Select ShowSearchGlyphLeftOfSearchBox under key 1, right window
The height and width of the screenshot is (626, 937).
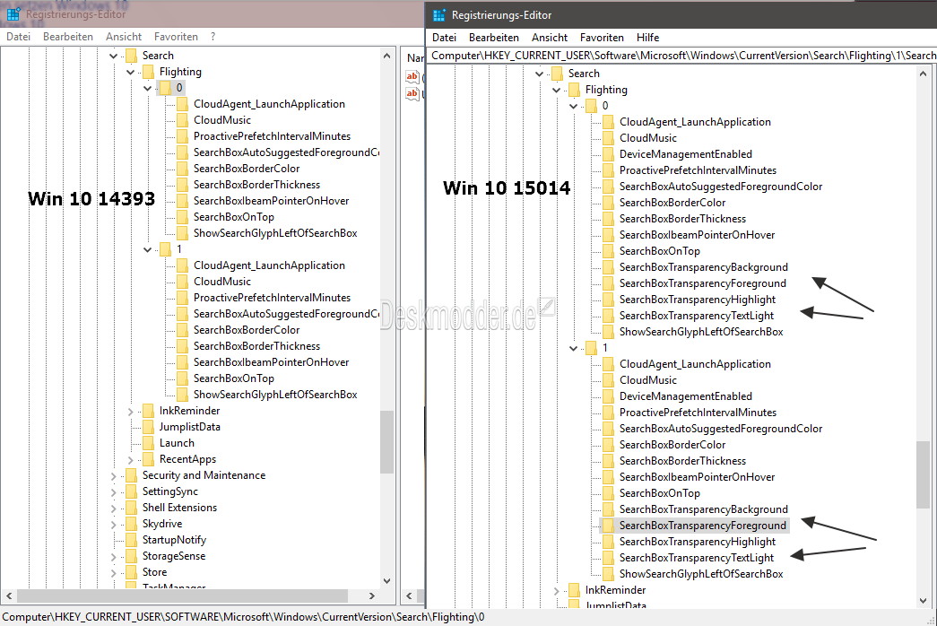701,574
